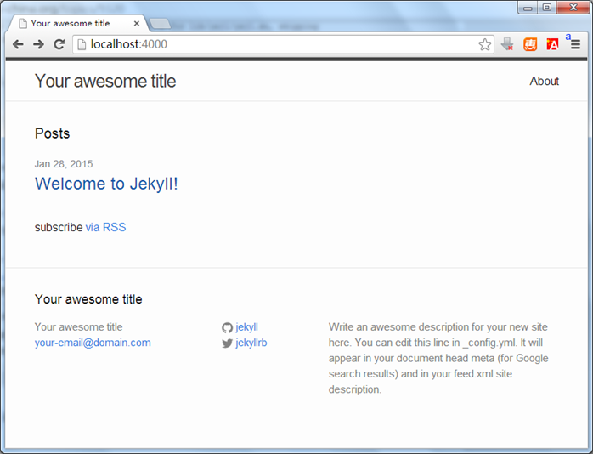Click the gray download arrow extension icon
Viewport: 593px width, 454px height.
508,44
